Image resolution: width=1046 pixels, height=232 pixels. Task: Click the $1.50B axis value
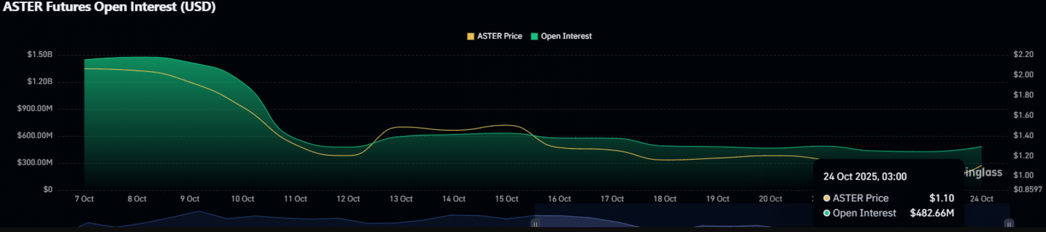click(x=40, y=54)
